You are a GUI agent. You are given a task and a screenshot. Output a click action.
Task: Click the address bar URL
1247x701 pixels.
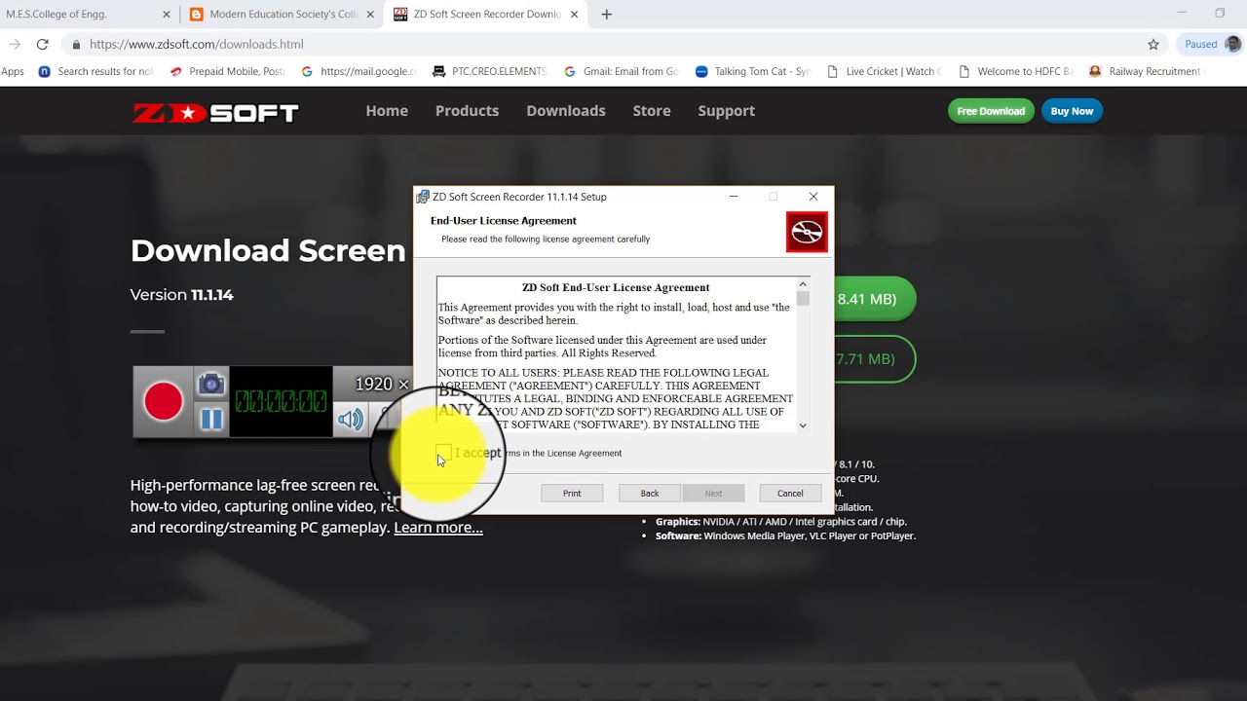[x=196, y=44]
